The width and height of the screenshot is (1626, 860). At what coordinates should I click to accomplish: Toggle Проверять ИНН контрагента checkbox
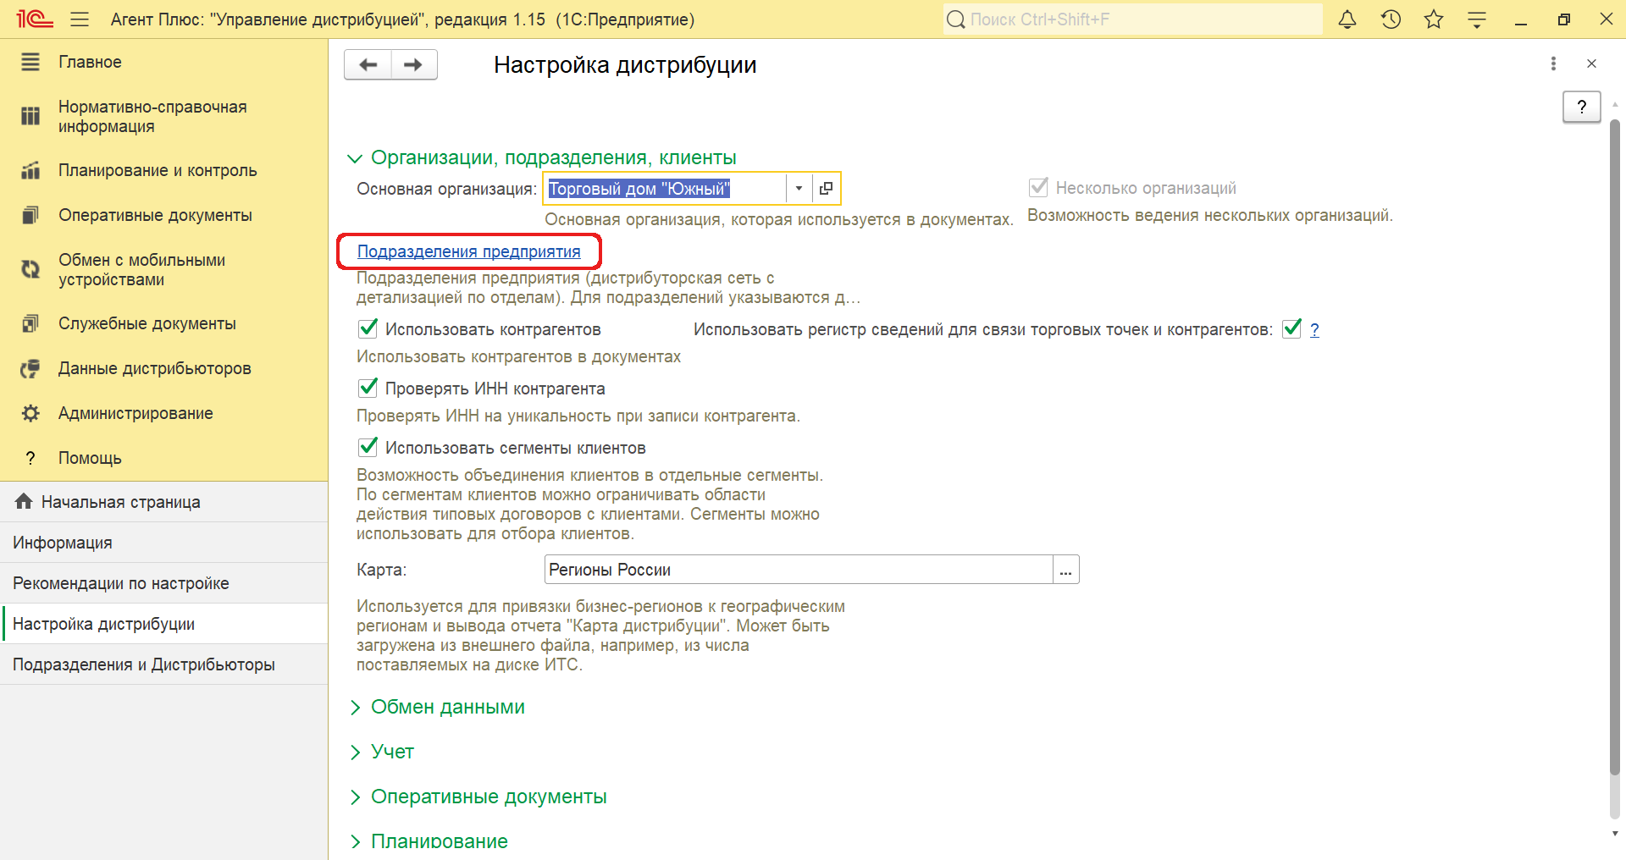368,388
